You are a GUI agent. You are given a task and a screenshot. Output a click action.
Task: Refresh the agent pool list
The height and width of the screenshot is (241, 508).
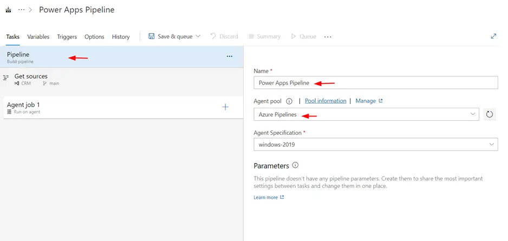point(490,114)
